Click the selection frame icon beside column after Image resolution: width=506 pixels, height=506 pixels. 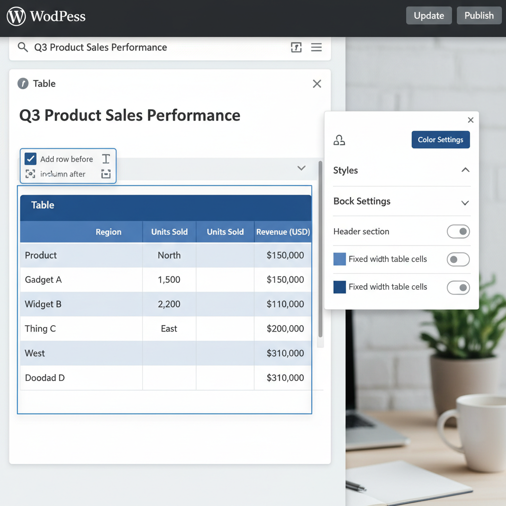tap(31, 174)
